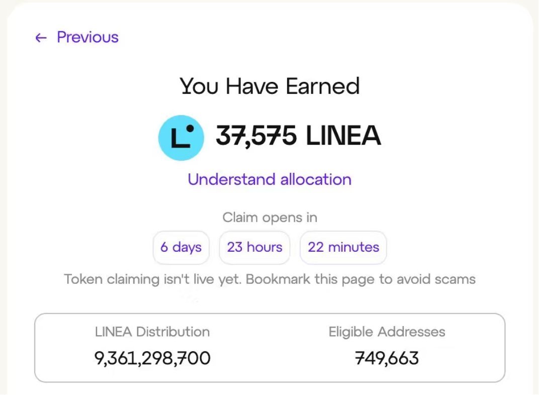Image resolution: width=539 pixels, height=395 pixels.
Task: Open the Understand allocation link
Action: tap(270, 179)
